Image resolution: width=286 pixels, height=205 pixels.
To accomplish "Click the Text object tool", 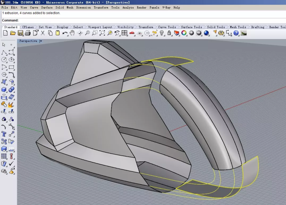I will coord(4,134).
